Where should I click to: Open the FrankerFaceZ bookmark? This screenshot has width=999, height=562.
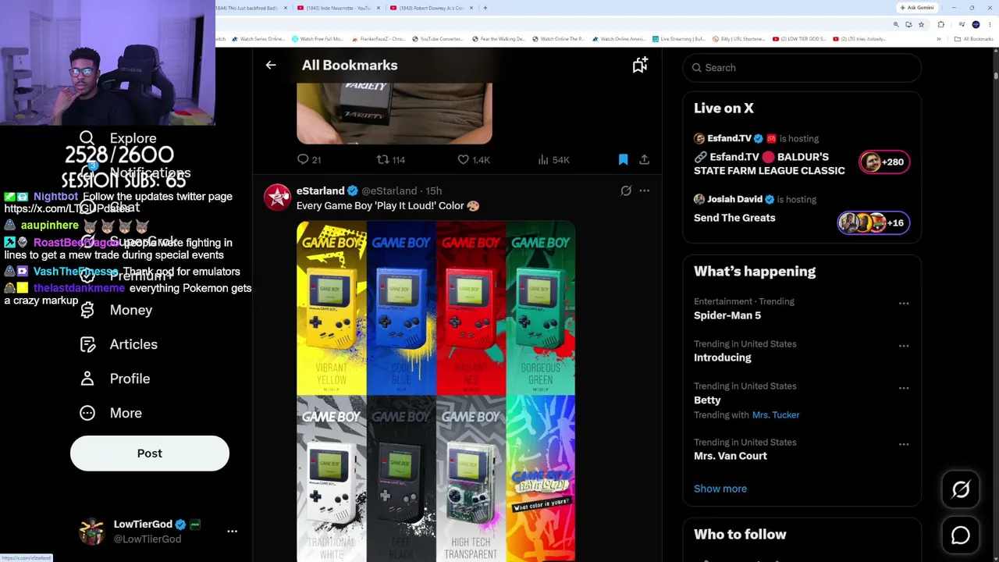[379, 39]
